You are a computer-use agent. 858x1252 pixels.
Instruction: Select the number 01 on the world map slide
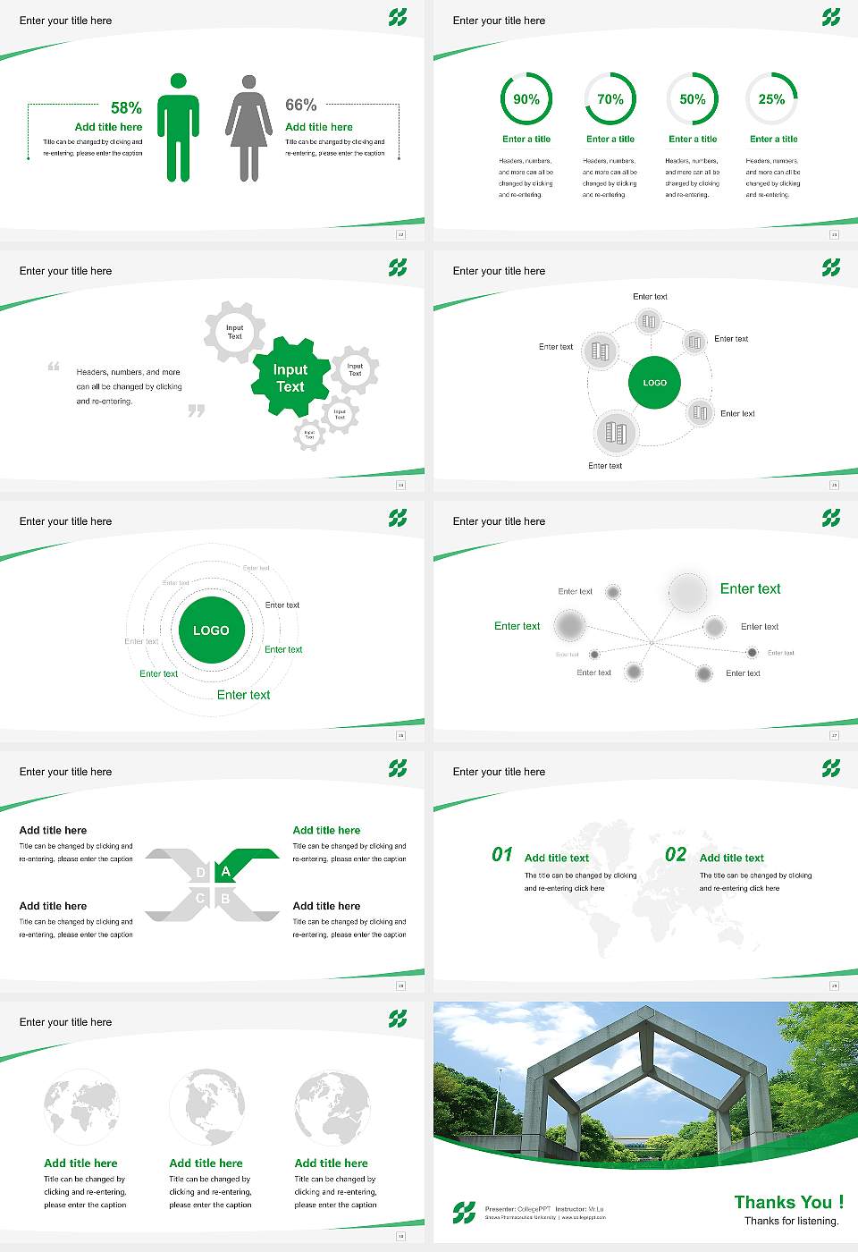click(502, 855)
